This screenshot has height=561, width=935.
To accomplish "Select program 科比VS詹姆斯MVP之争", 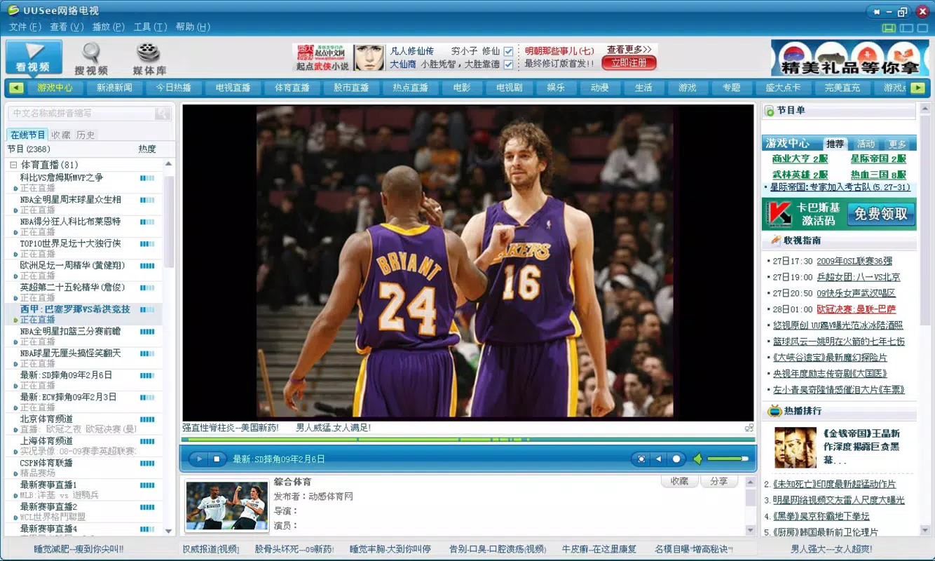I will (x=62, y=177).
